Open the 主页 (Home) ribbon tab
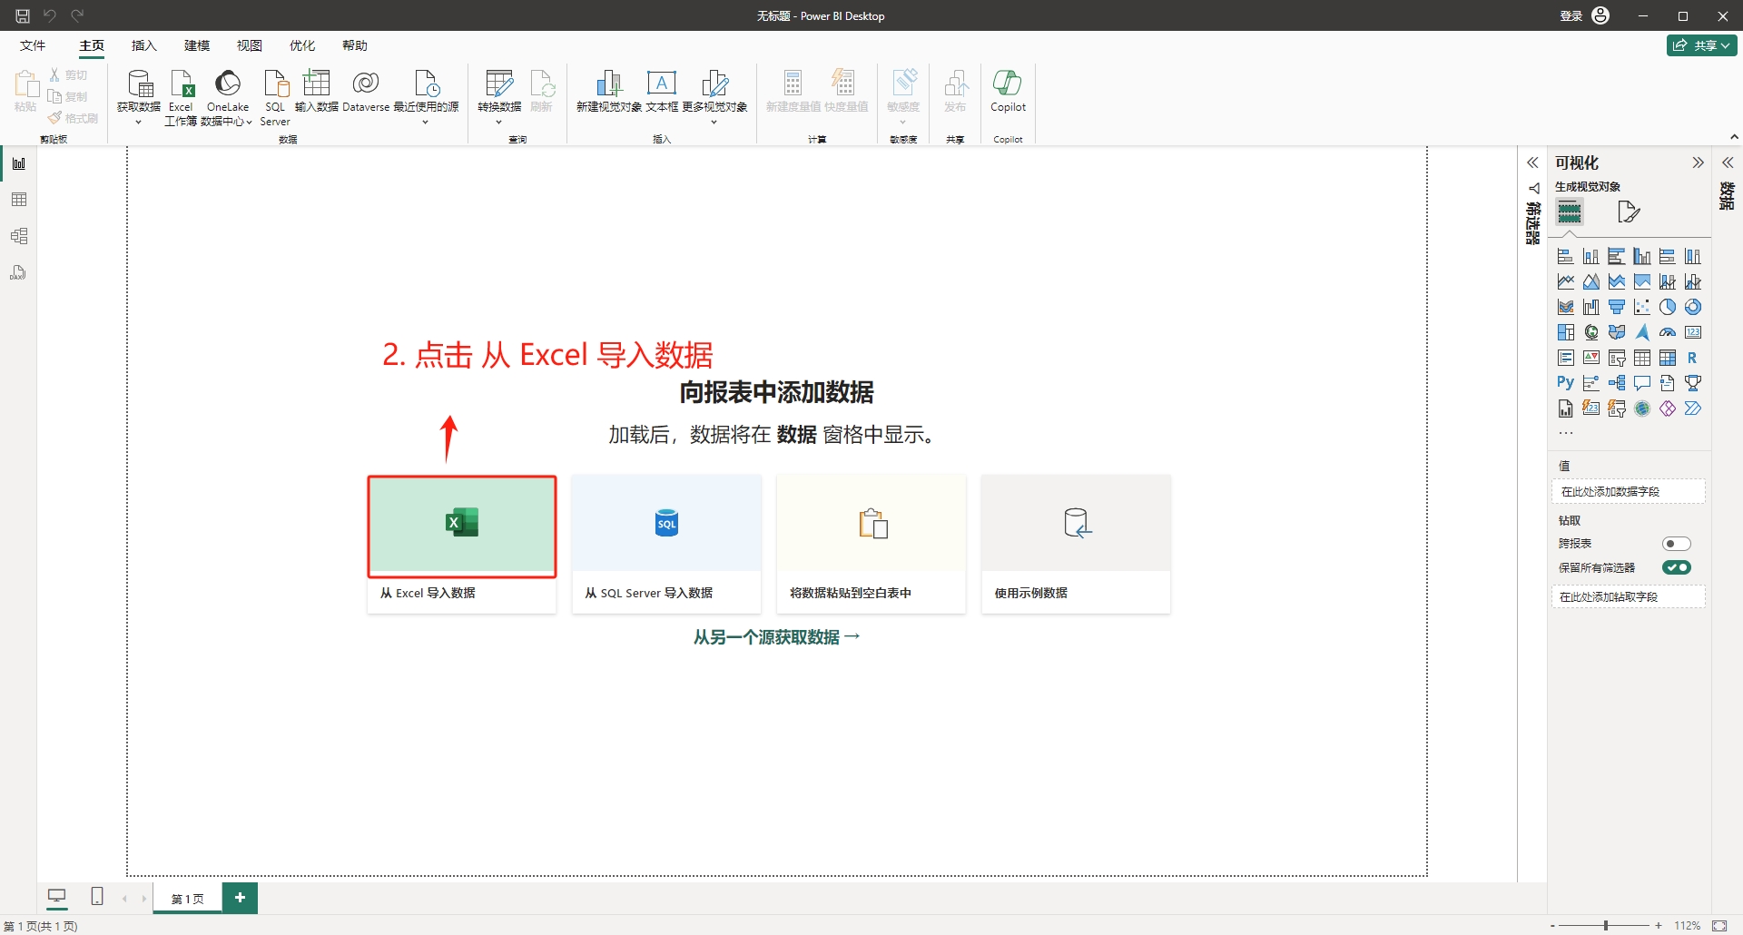 [92, 45]
